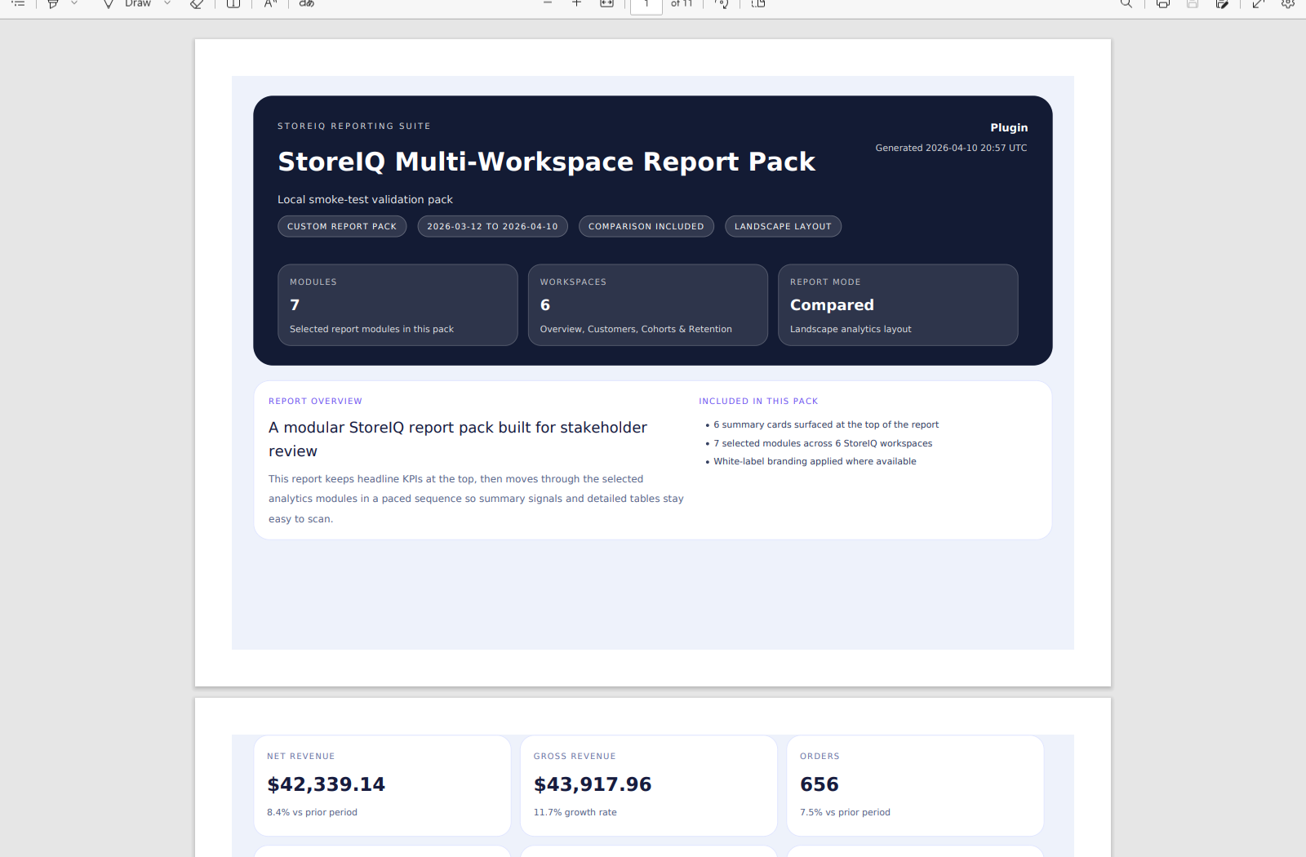
Task: Enter full screen mode
Action: 1259,3
